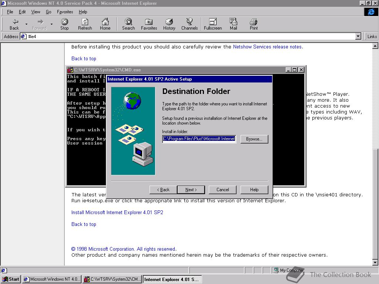Open the Mail toolbar icon
379x284 pixels.
pos(233,24)
